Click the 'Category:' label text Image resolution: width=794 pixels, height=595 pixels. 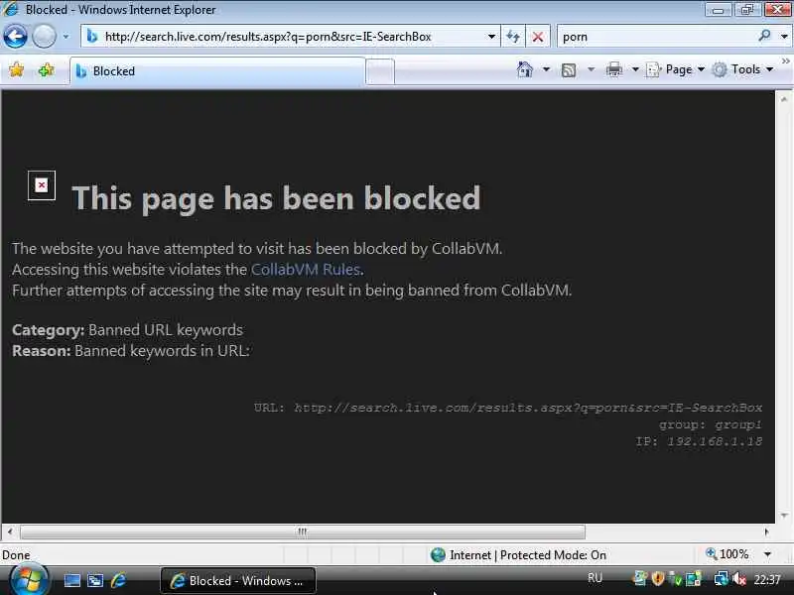[x=48, y=330]
